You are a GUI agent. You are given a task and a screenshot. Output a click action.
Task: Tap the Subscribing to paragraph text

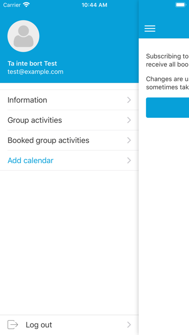(167, 60)
